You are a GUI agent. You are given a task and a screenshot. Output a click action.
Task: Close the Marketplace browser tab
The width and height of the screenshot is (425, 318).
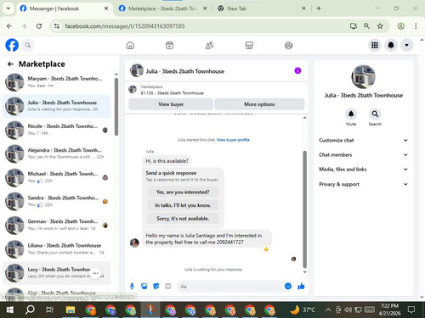coord(205,8)
